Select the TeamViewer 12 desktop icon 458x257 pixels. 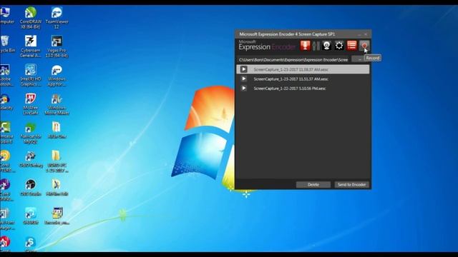[x=57, y=18]
